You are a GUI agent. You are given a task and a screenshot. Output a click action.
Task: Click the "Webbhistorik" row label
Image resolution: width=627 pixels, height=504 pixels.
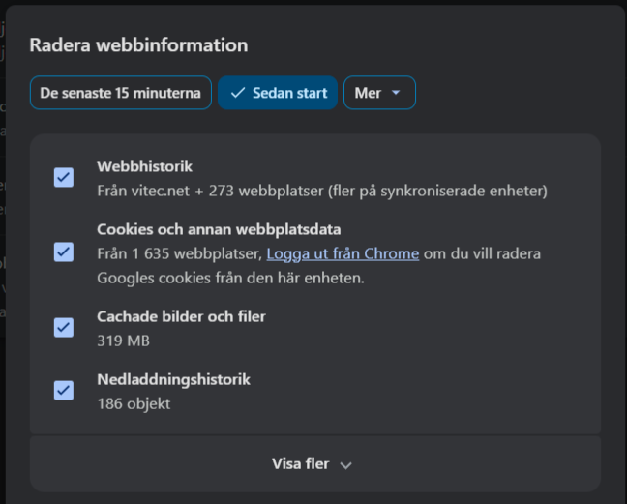point(144,167)
